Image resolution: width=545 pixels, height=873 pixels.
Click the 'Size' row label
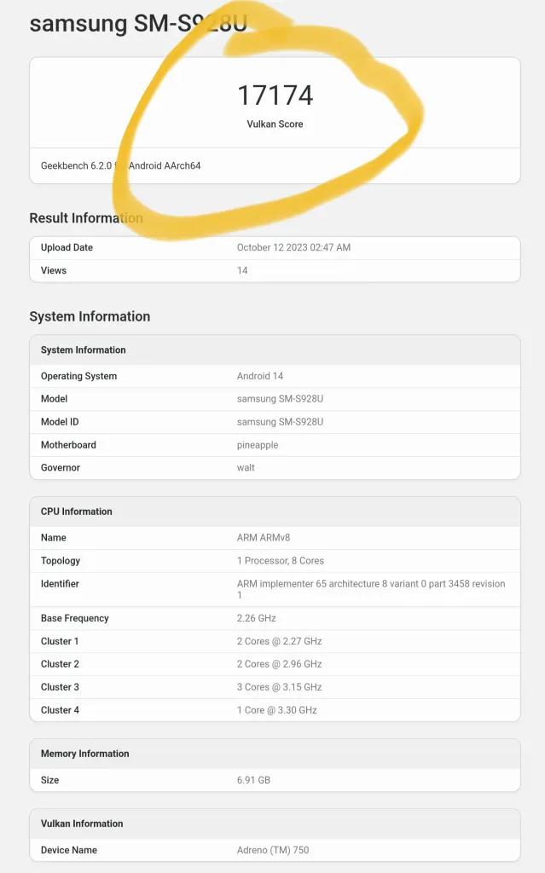tap(49, 781)
